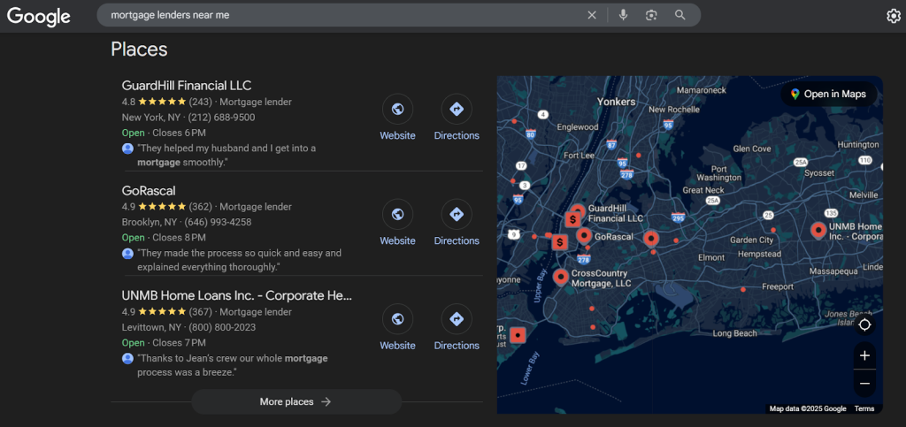The image size is (906, 427).
Task: Get directions icon for GoRascal
Action: pos(457,214)
